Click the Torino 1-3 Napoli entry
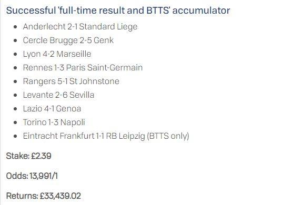The image size is (283, 205). 54,122
